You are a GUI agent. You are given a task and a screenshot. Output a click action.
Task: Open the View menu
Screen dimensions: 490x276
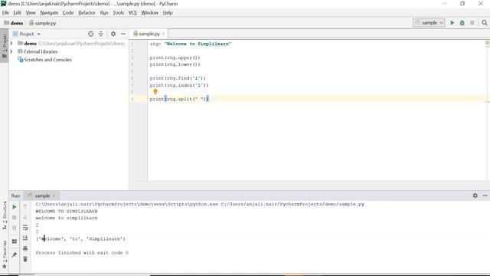pyautogui.click(x=31, y=12)
